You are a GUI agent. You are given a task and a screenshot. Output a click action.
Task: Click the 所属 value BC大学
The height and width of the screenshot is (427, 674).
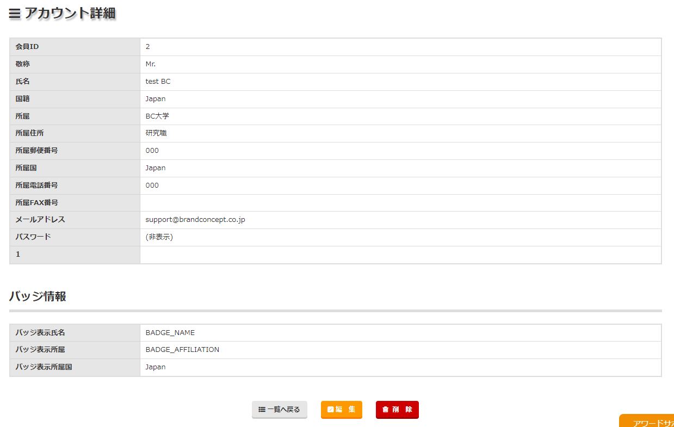[x=157, y=116]
